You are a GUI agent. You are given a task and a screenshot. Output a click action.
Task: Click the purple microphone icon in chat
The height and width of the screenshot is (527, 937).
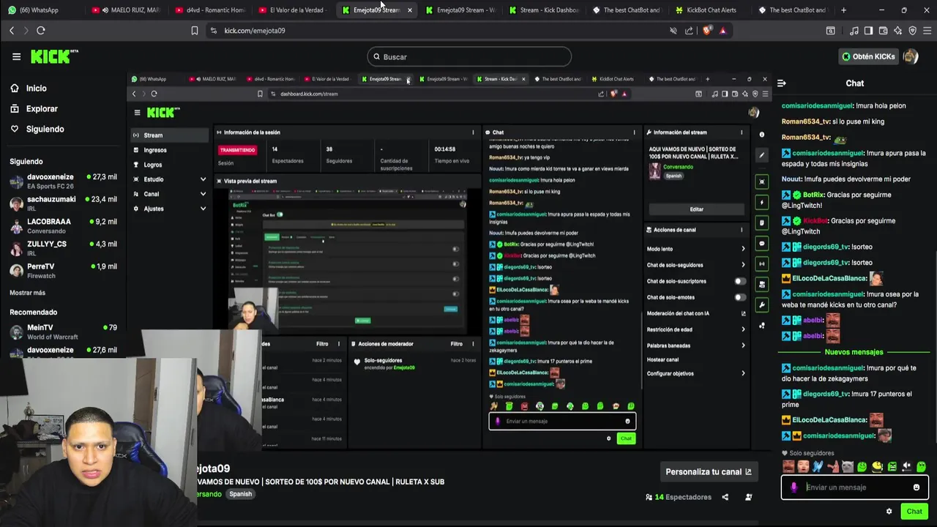794,487
